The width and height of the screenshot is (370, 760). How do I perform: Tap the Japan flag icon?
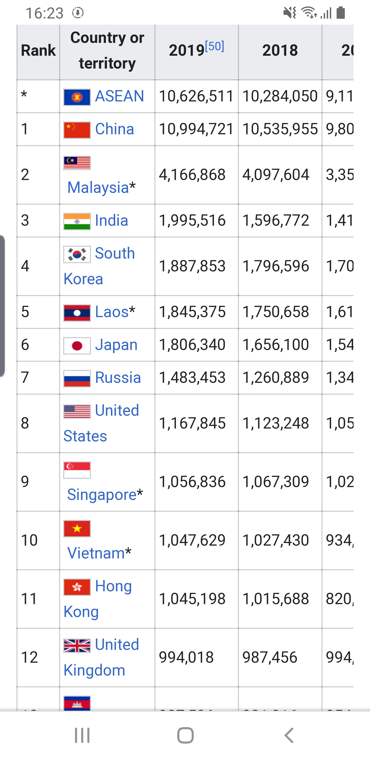77,346
